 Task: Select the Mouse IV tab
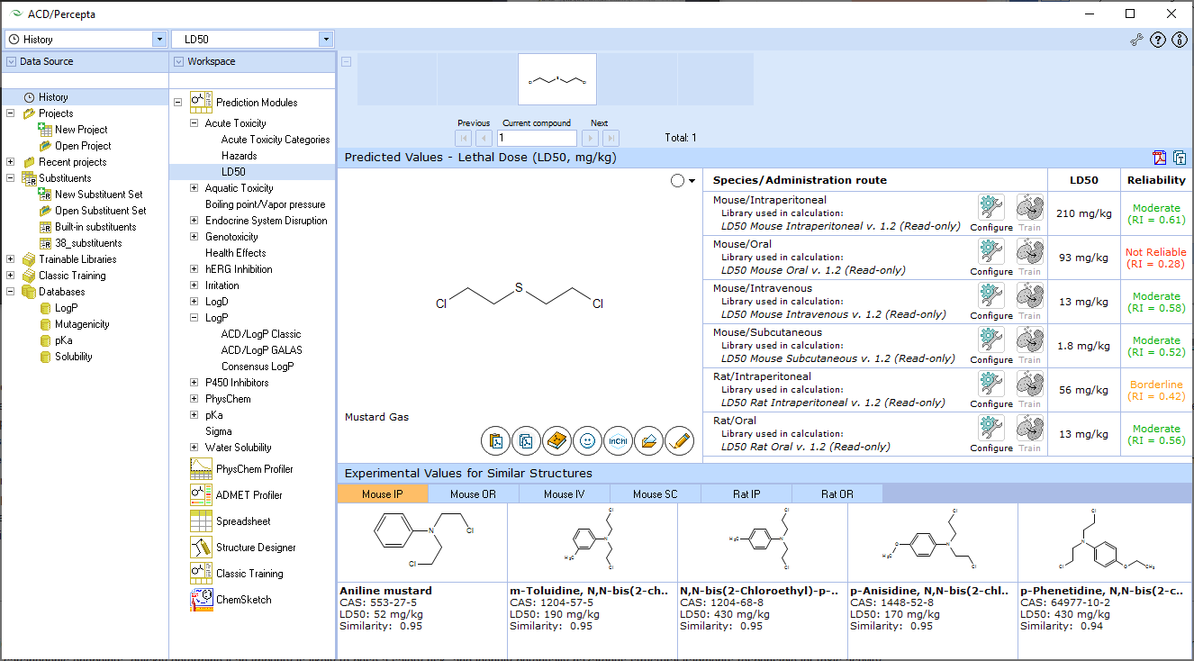click(563, 493)
